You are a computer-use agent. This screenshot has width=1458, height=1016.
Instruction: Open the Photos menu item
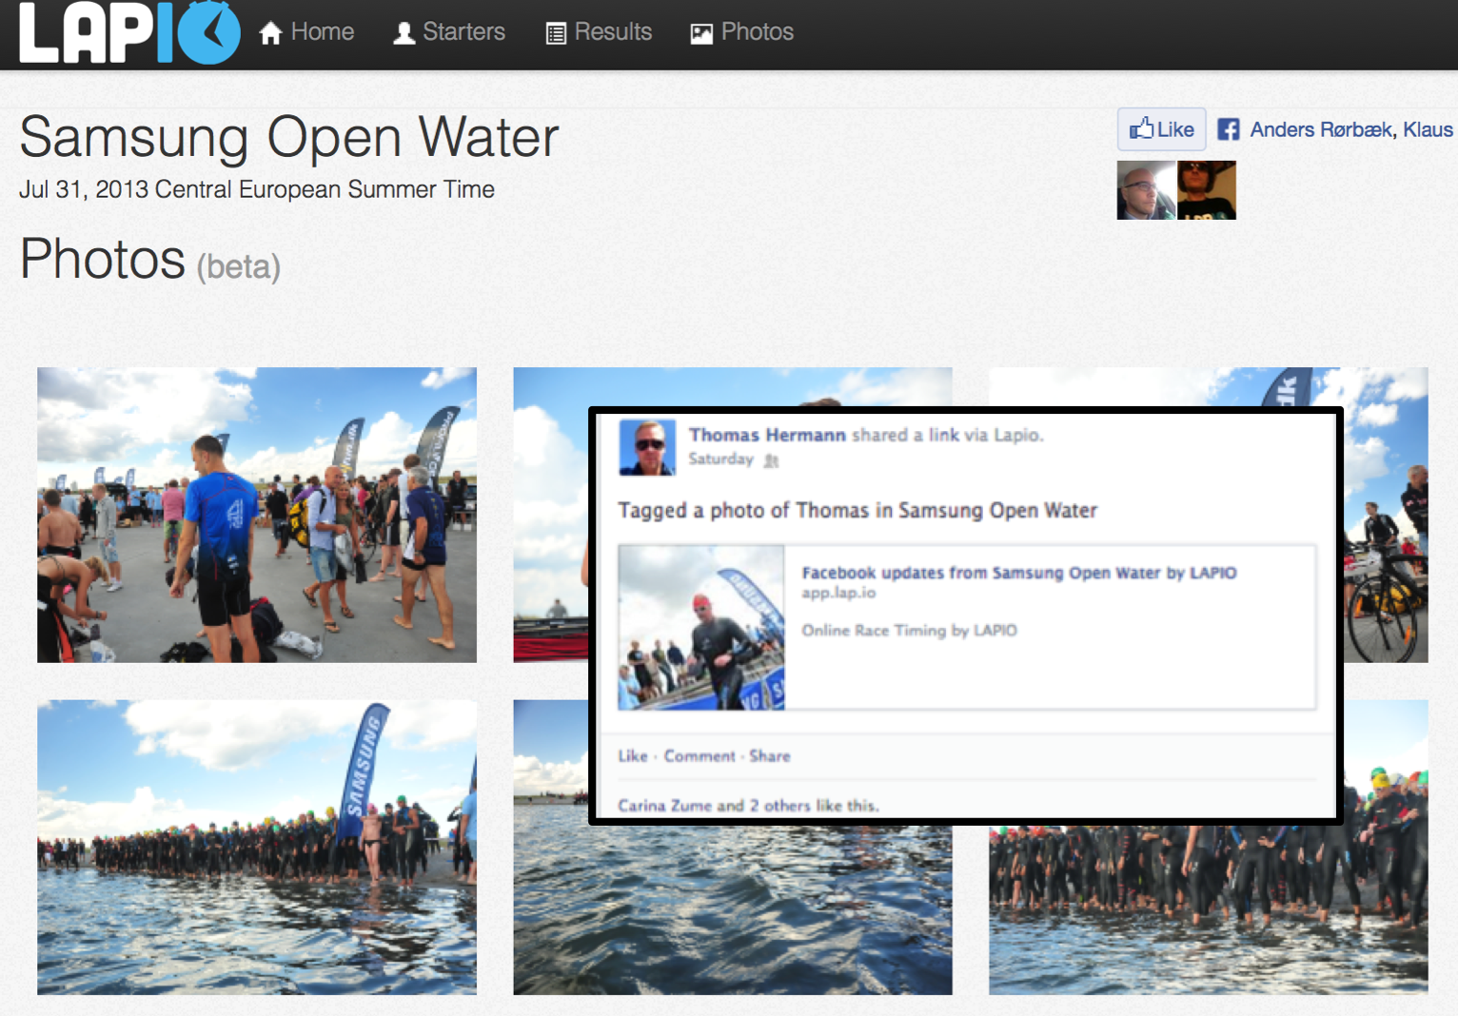[x=742, y=32]
